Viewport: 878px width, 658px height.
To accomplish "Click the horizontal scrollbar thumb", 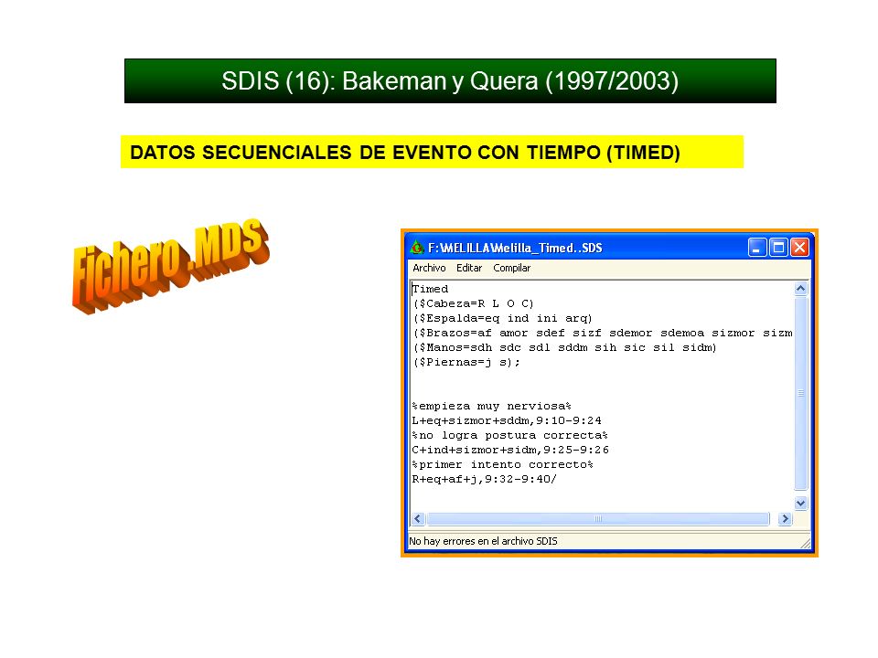I will click(x=598, y=519).
